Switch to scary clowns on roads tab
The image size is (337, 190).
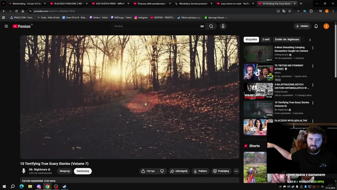tap(235, 4)
